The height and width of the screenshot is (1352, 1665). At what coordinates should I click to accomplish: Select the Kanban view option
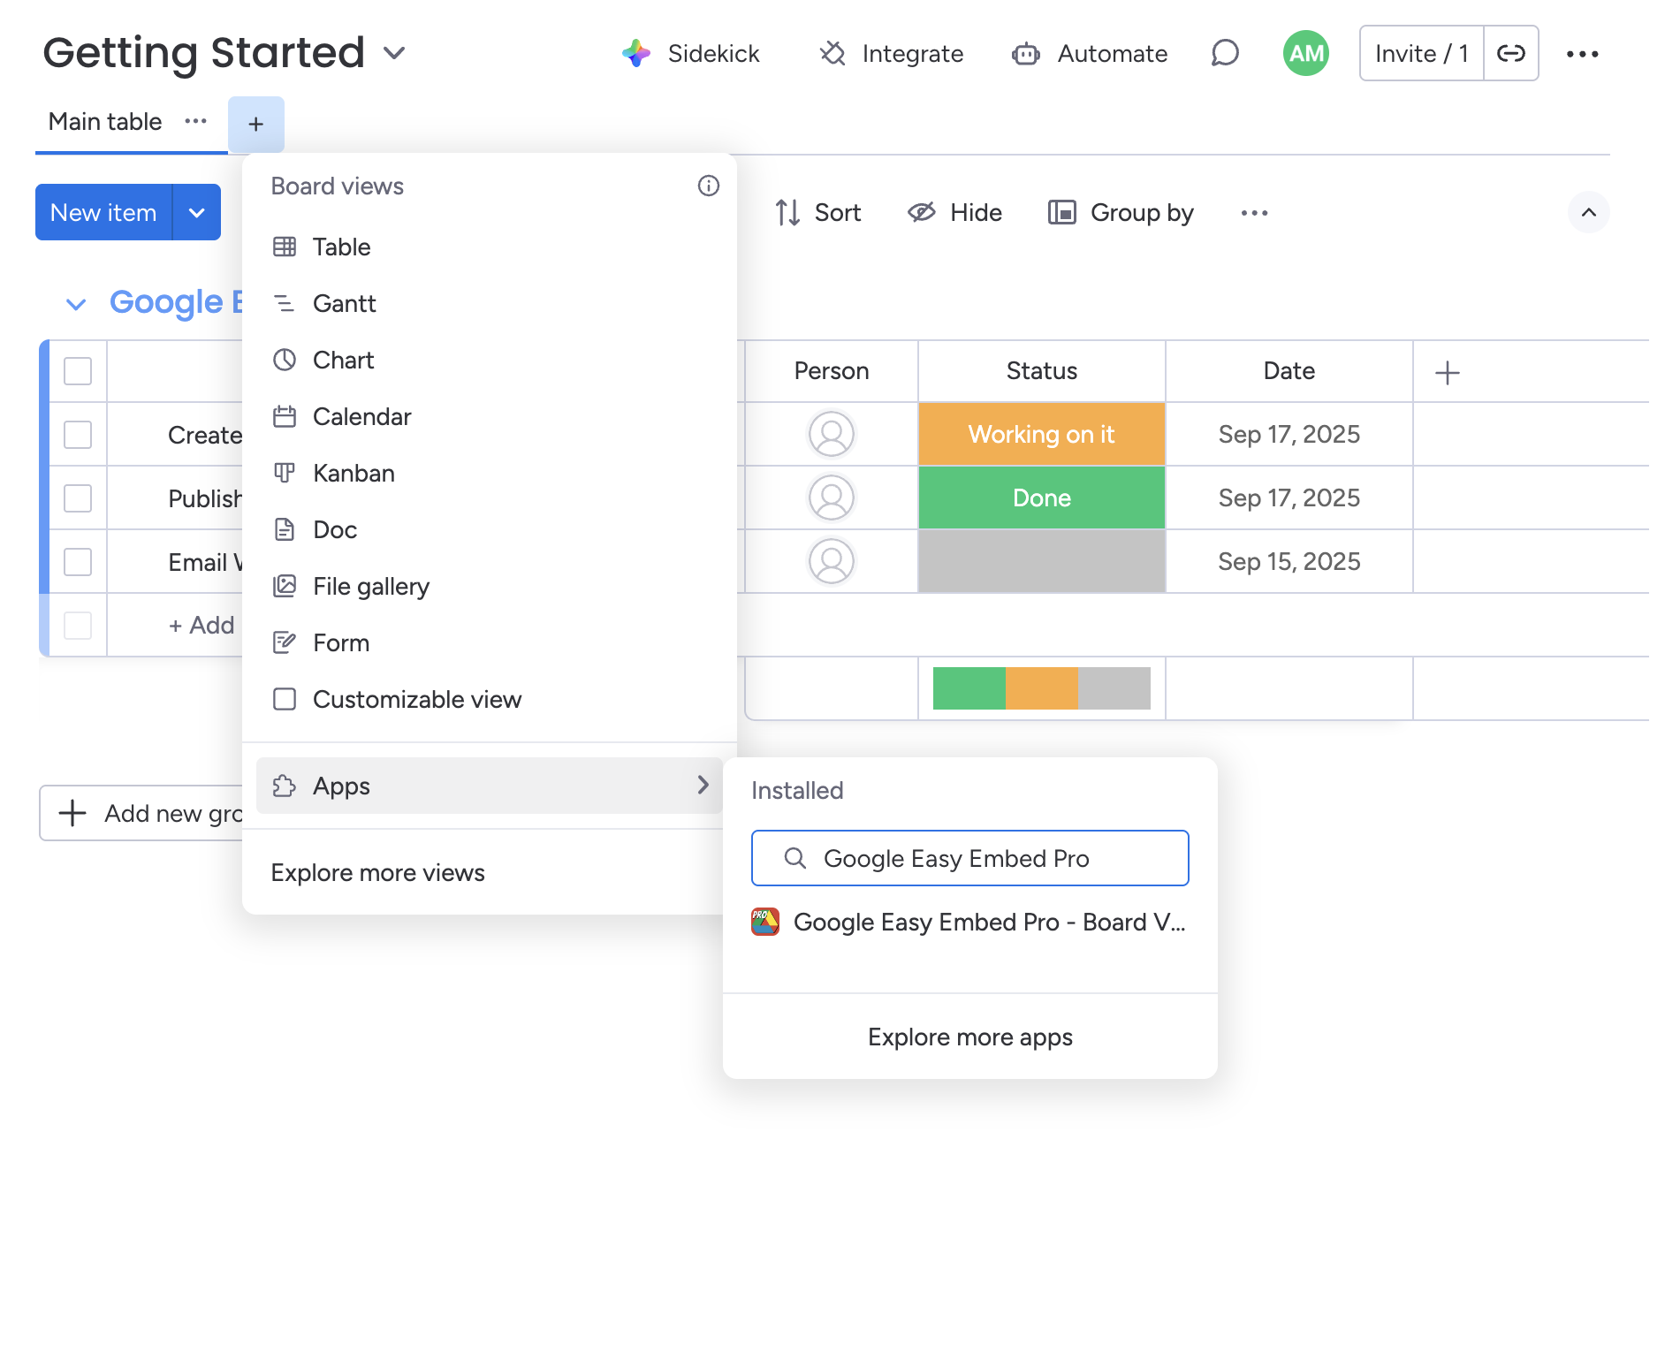tap(354, 473)
